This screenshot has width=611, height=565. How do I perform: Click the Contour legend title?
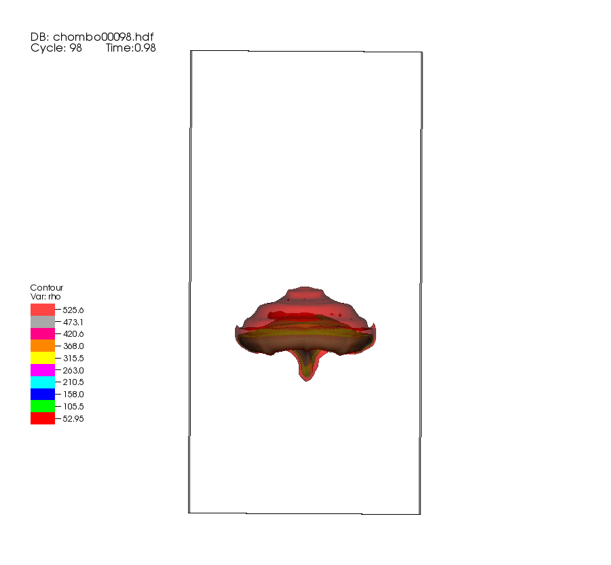point(47,288)
